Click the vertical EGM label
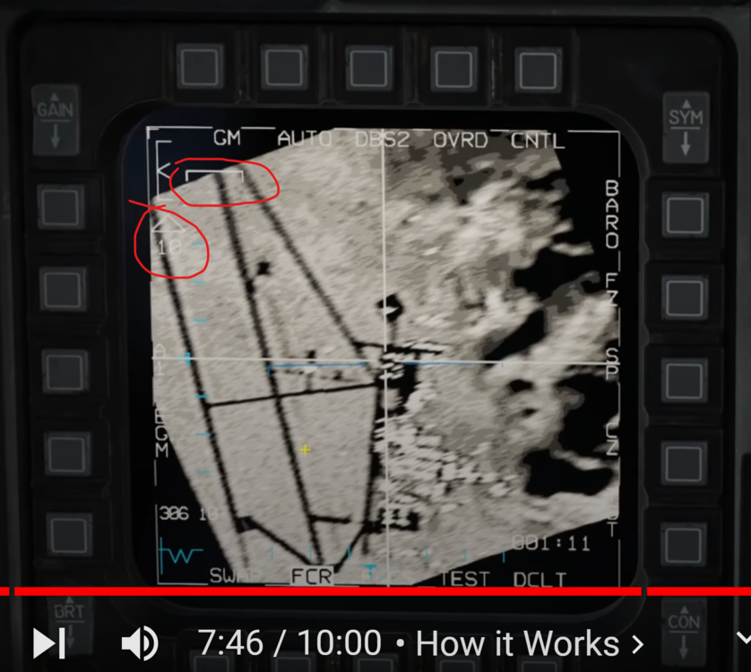Image resolution: width=751 pixels, height=672 pixels. pos(161,434)
